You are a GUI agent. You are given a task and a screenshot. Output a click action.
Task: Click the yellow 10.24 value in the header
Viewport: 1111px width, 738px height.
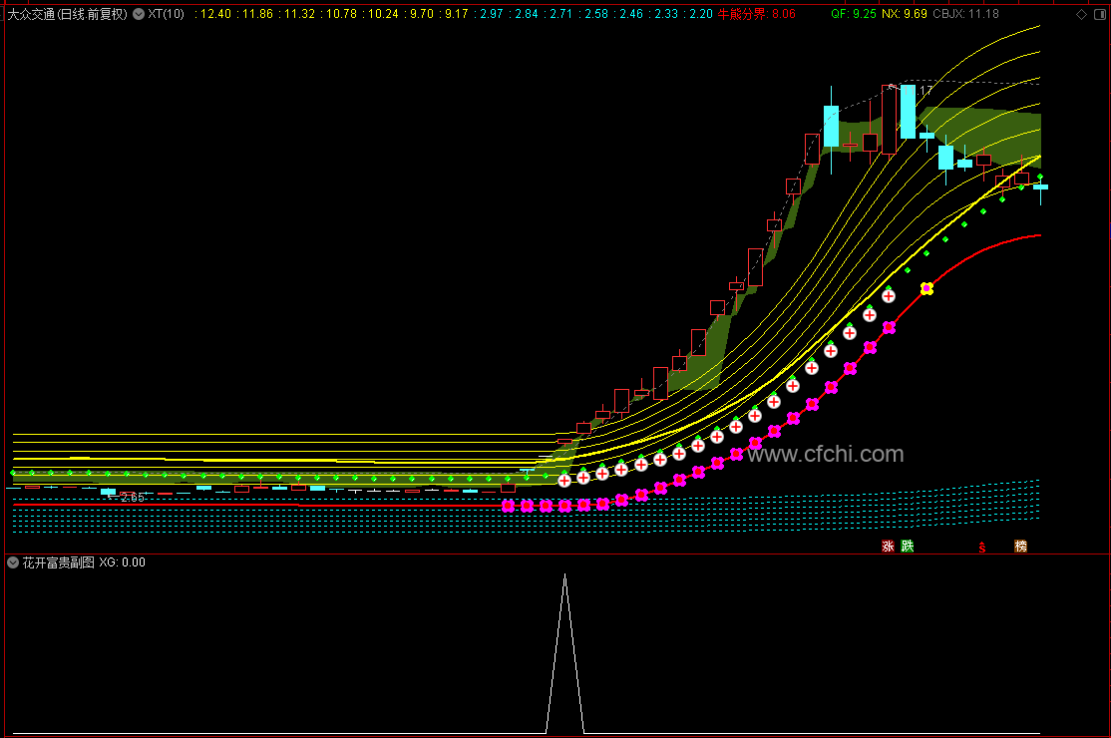coord(383,14)
